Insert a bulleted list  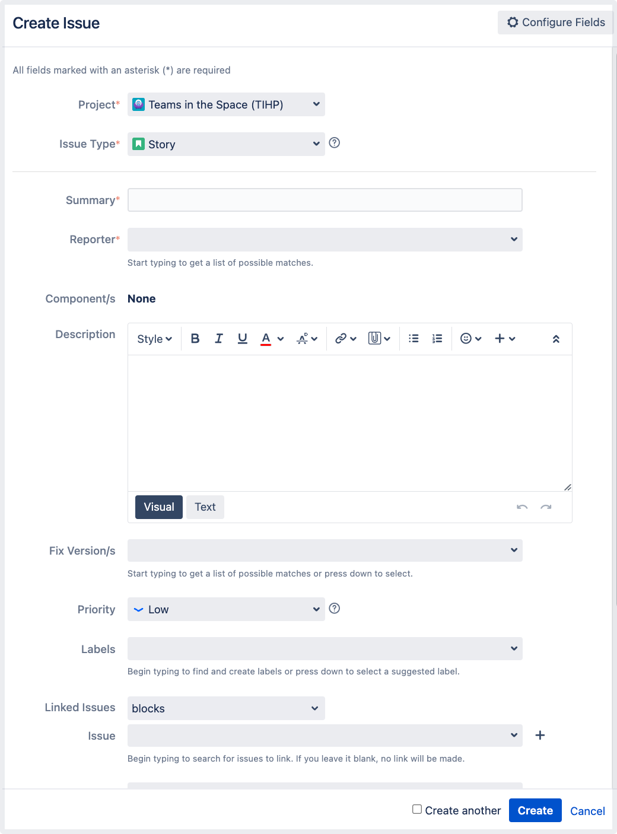pyautogui.click(x=414, y=338)
